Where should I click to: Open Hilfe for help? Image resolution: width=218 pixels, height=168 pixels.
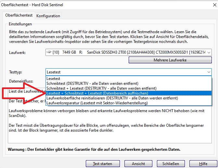point(203,164)
